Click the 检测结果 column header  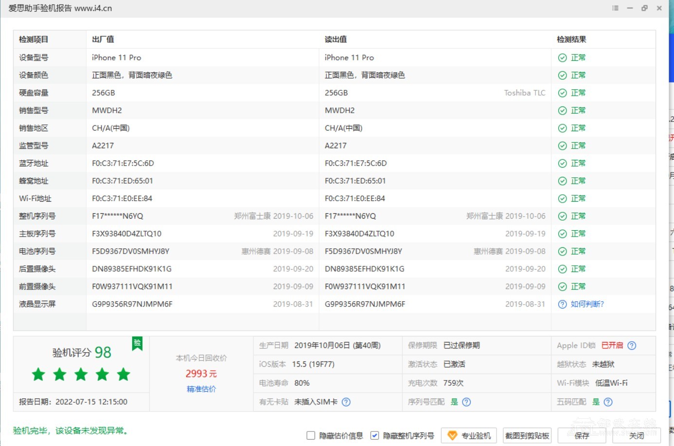571,39
